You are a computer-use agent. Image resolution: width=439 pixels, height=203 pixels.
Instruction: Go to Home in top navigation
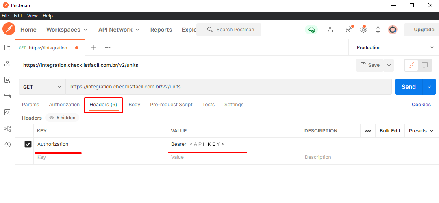click(28, 30)
